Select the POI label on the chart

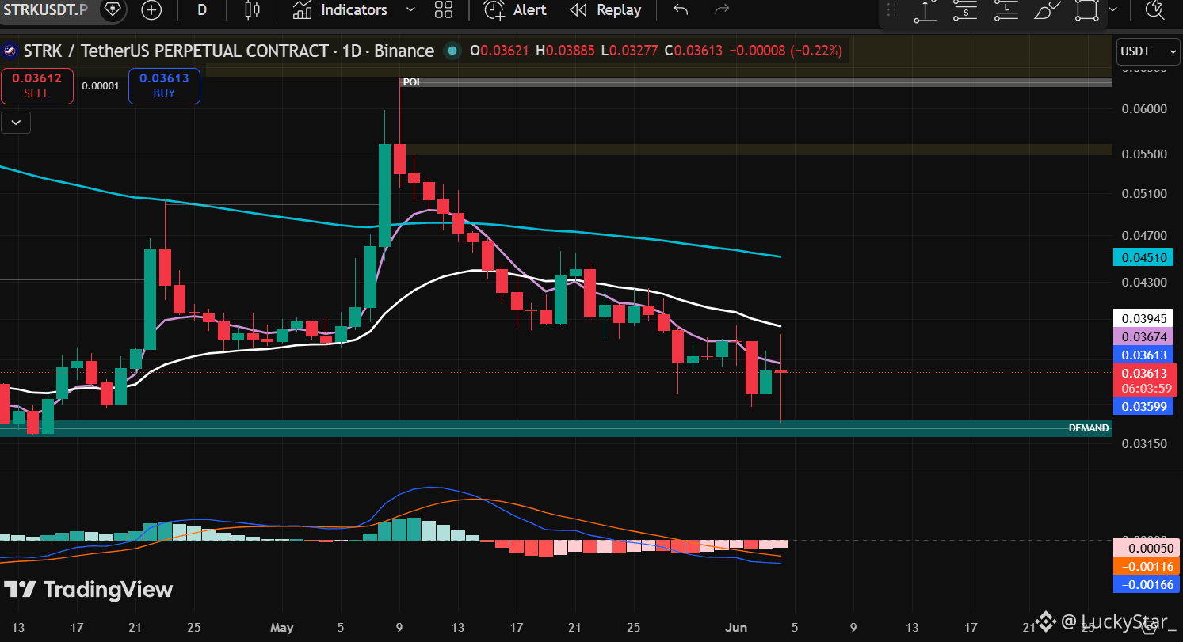(411, 82)
